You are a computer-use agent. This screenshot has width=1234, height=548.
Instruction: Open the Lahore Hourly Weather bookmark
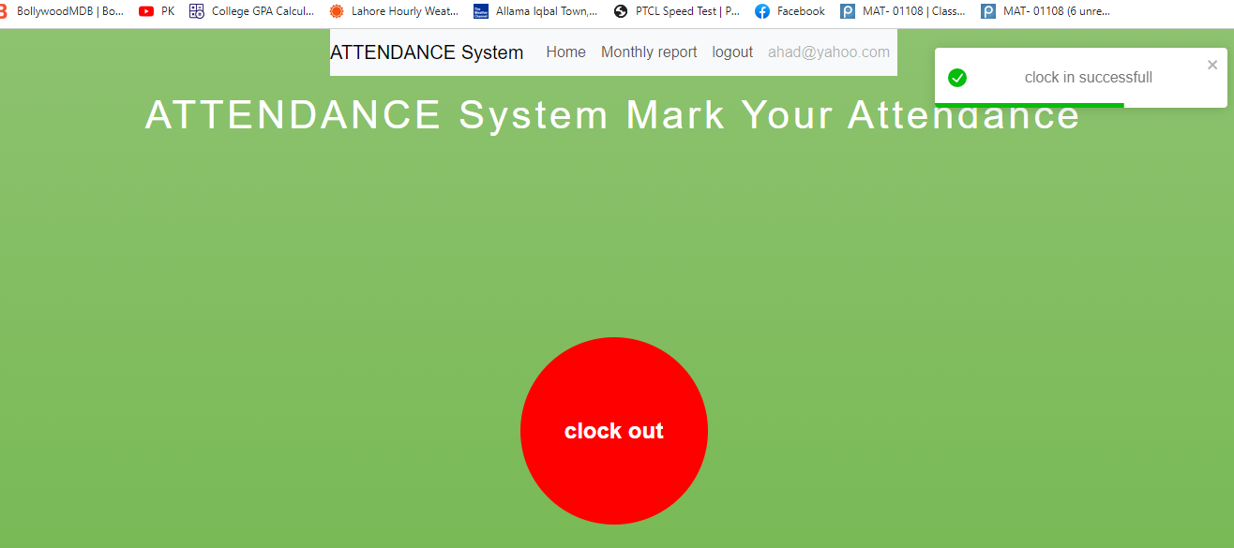pos(394,11)
